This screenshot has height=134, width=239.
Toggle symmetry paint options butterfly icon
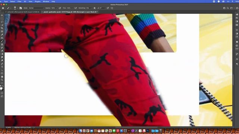click(112, 8)
